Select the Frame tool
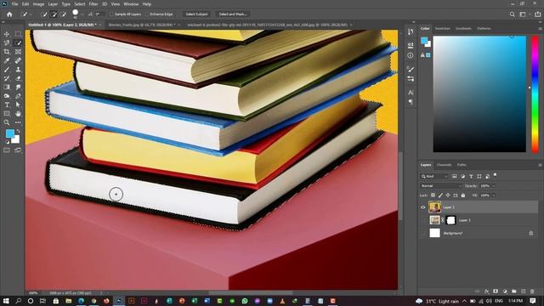The height and width of the screenshot is (306, 544). 18,52
